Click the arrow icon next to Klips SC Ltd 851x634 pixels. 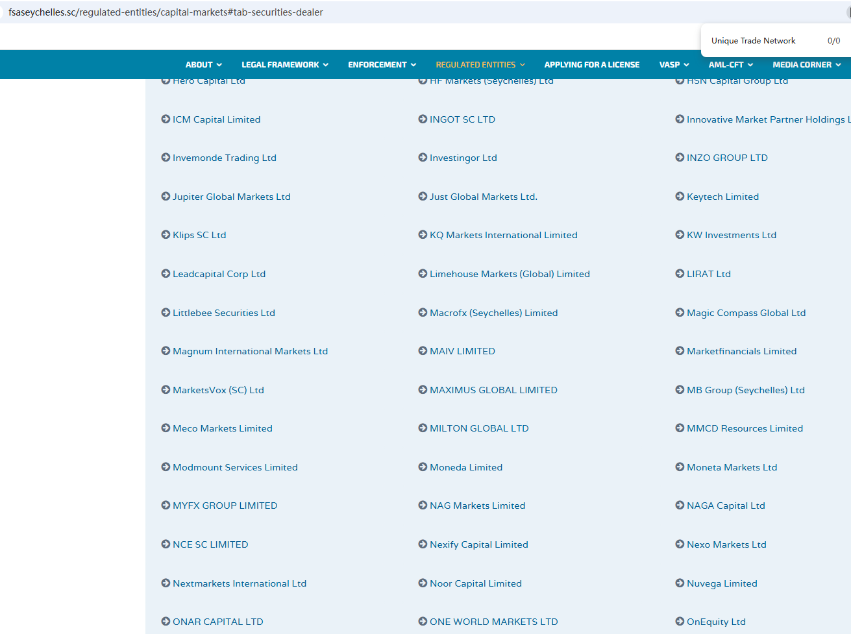click(x=166, y=235)
